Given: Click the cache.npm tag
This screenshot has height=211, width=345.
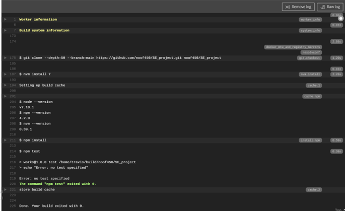Looking at the screenshot, I should (312, 96).
